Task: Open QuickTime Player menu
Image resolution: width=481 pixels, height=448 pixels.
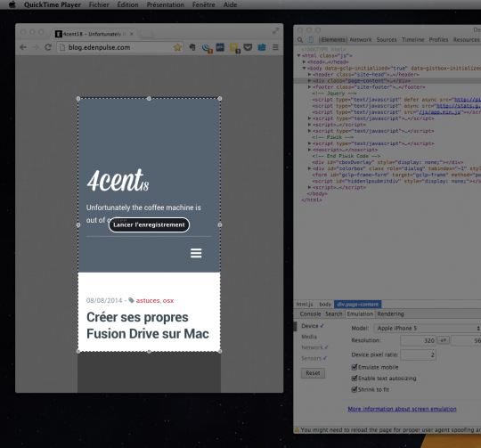Action: click(x=53, y=4)
